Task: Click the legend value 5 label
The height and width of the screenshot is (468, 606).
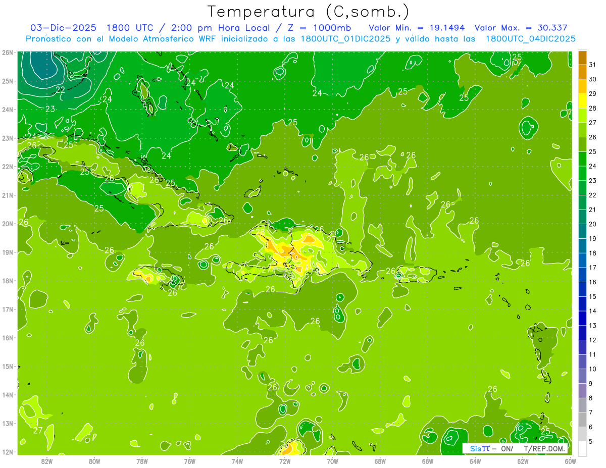Action: 591,441
